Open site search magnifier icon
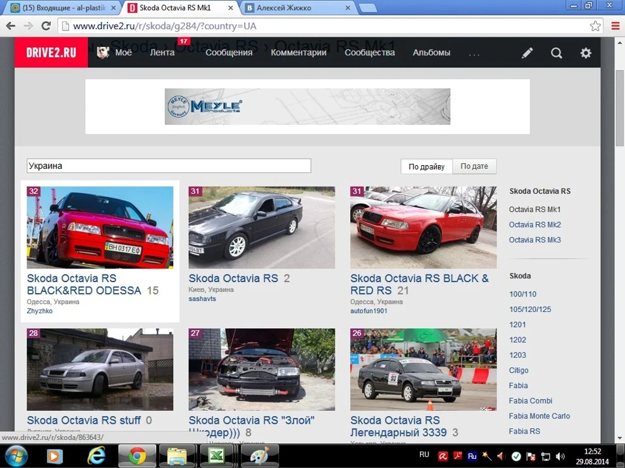Screen dimensions: 625x468 [x=557, y=53]
